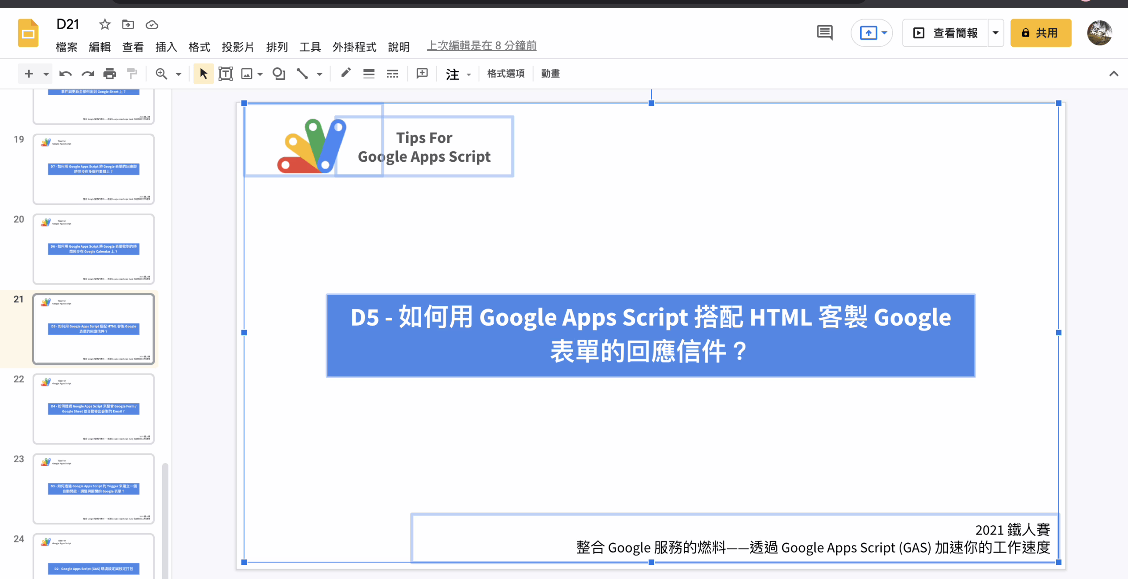Undo the last action
This screenshot has width=1128, height=579.
(x=65, y=74)
